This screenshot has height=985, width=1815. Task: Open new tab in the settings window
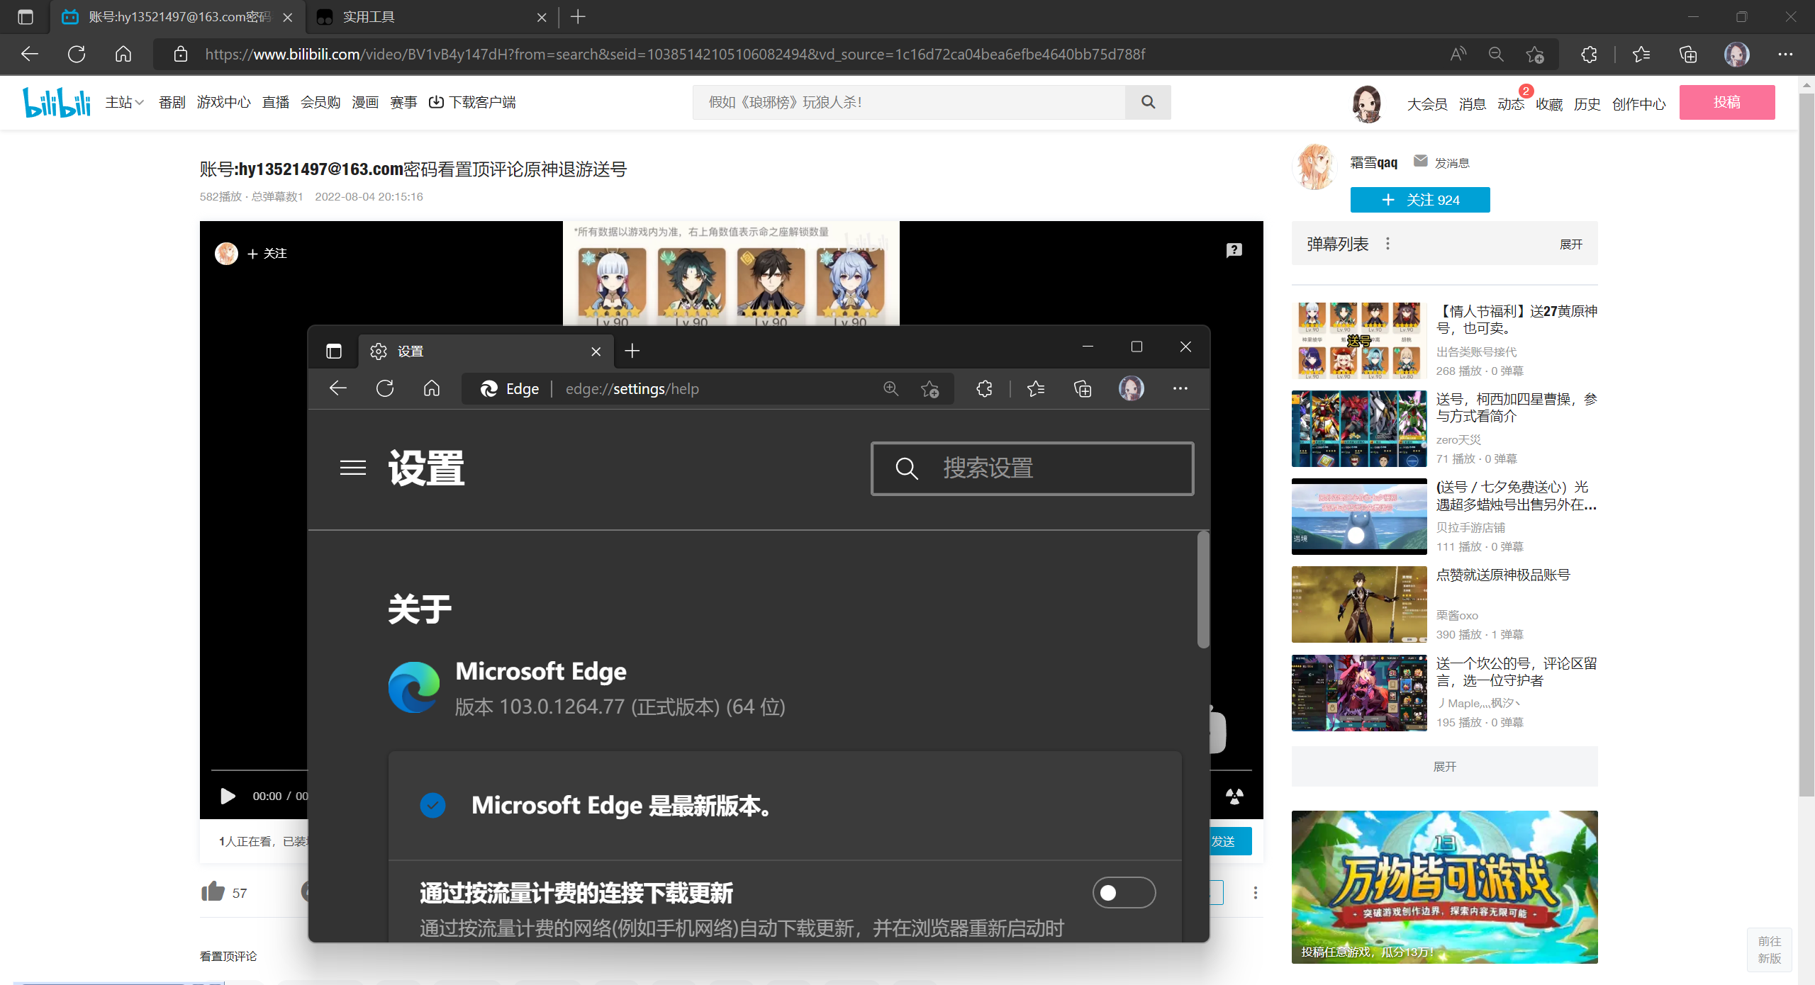click(632, 351)
